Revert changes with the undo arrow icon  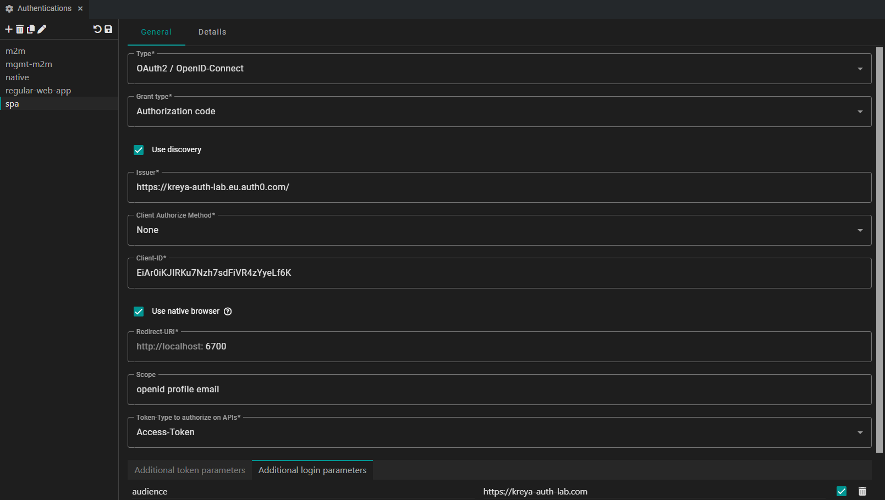tap(97, 29)
